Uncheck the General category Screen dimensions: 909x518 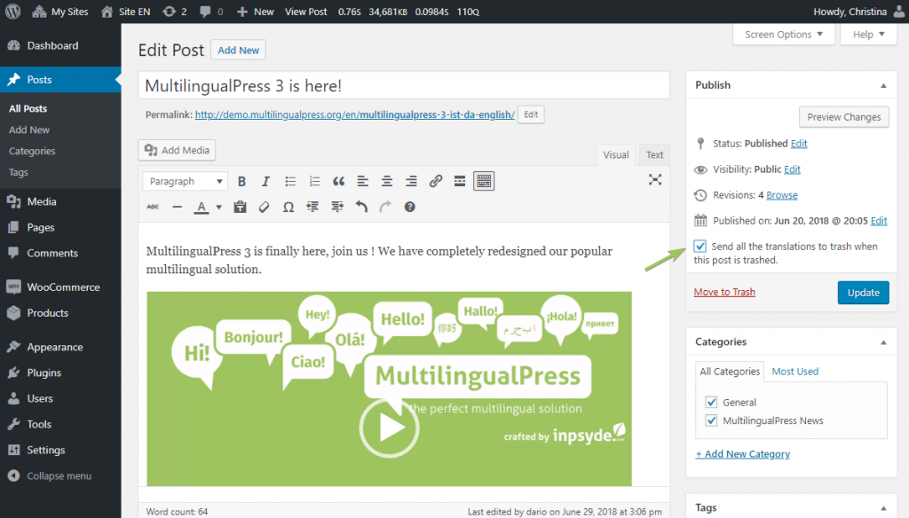click(x=711, y=402)
